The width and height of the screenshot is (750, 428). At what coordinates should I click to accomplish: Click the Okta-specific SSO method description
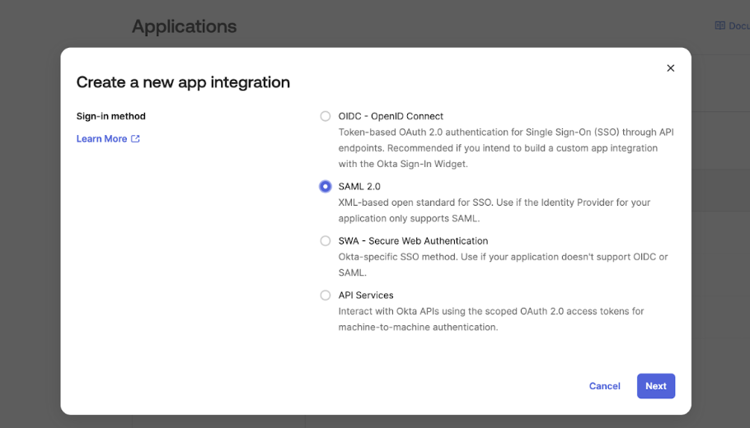coord(503,265)
